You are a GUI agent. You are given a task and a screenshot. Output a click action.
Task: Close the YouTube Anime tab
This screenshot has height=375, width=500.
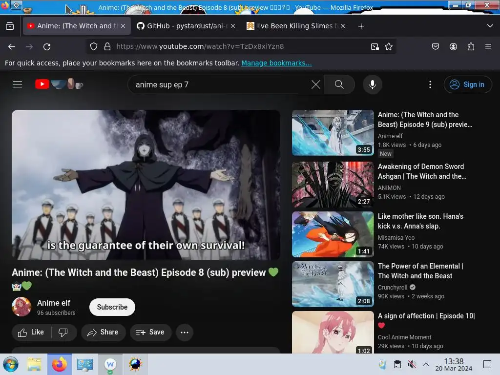pyautogui.click(x=123, y=26)
